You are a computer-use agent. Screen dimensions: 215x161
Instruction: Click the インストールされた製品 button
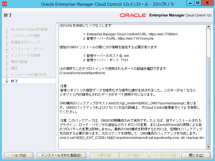coord(61,155)
